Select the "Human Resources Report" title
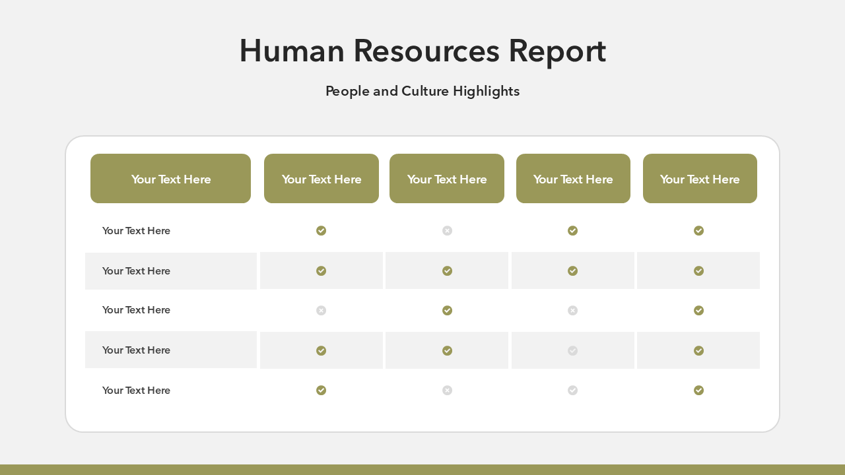 422,51
